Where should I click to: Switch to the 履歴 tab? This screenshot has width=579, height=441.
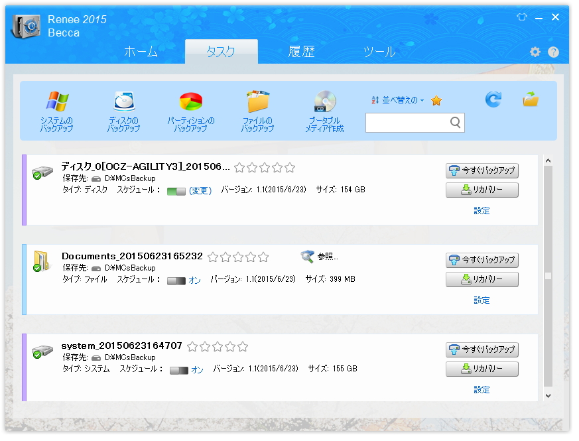coord(301,52)
